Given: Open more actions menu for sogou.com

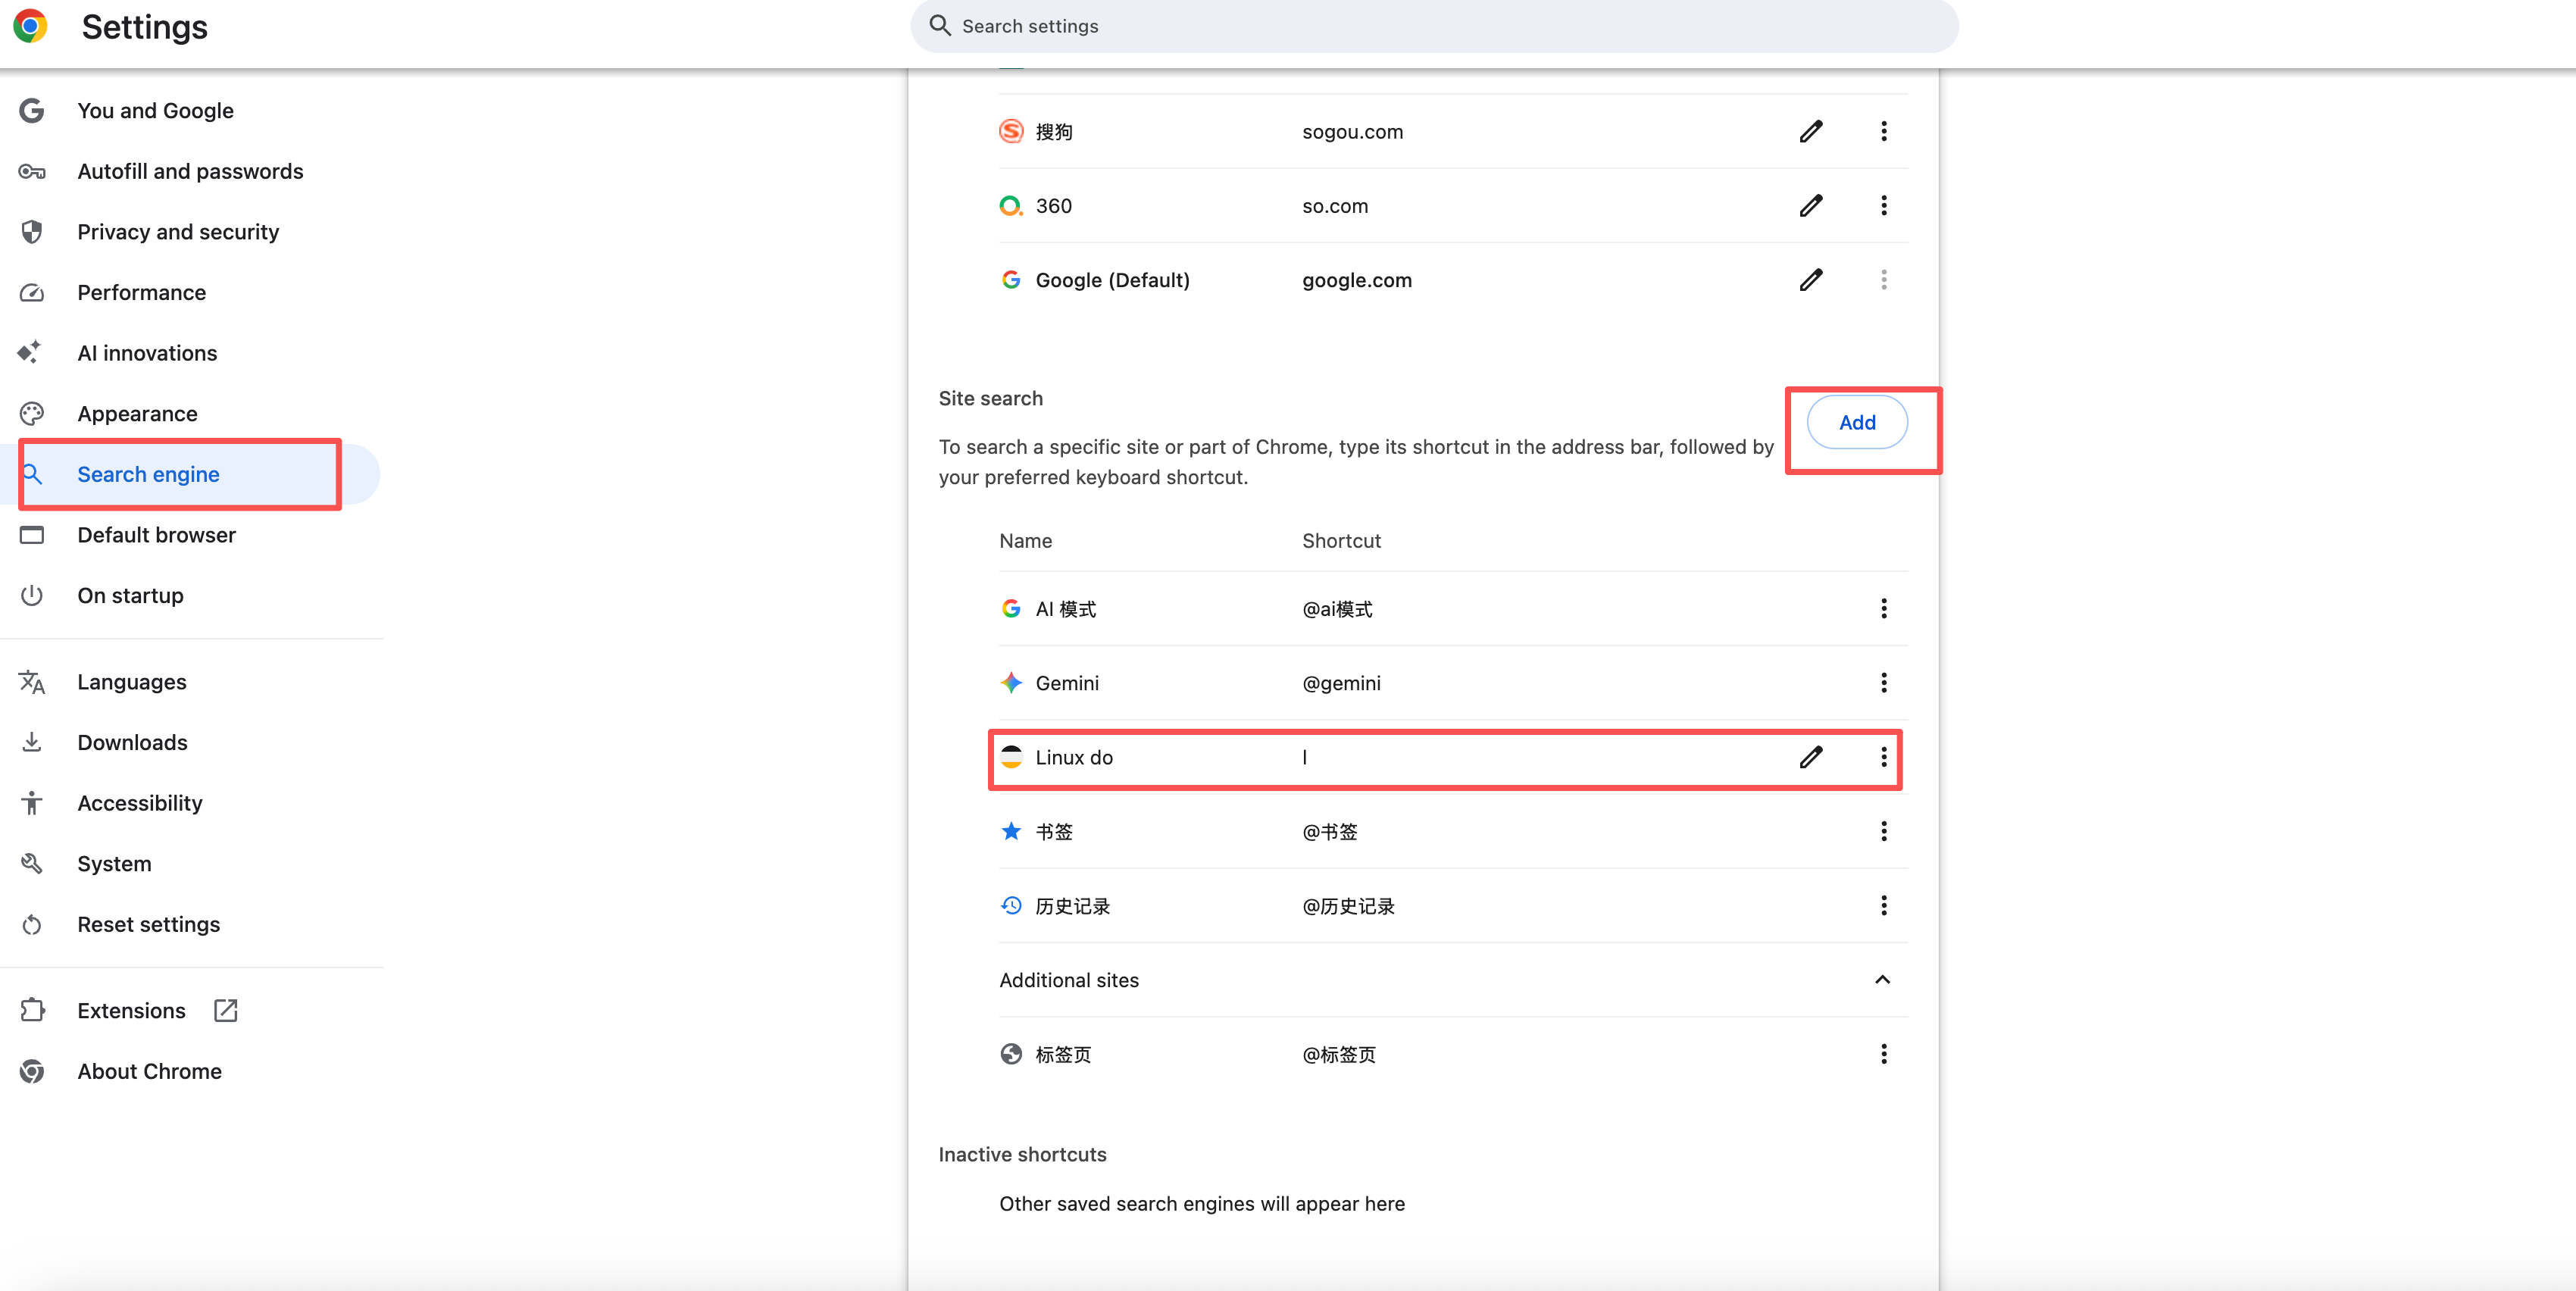Looking at the screenshot, I should 1884,131.
